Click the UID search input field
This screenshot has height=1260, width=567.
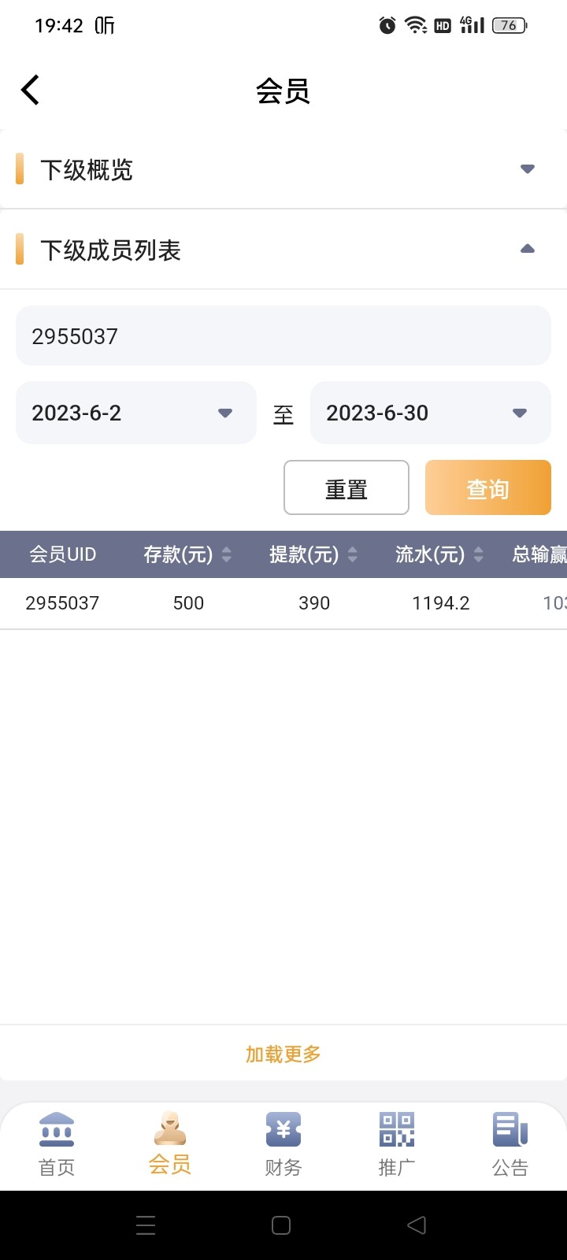point(283,335)
